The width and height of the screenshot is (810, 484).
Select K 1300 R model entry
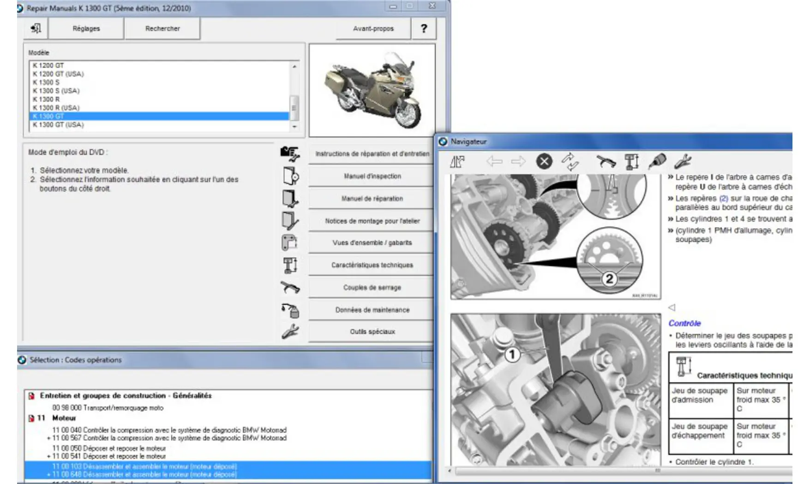159,99
